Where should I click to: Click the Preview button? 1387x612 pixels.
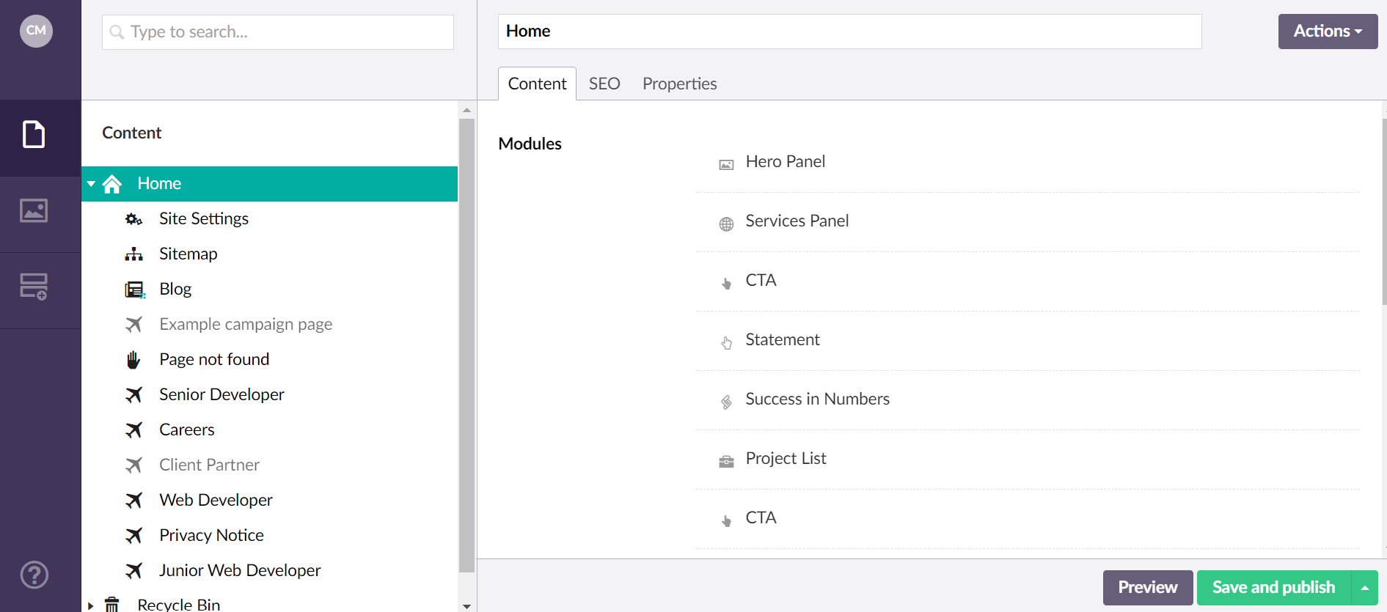tap(1147, 588)
